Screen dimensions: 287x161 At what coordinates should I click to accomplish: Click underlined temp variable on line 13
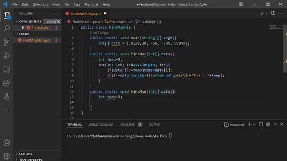pos(111,97)
